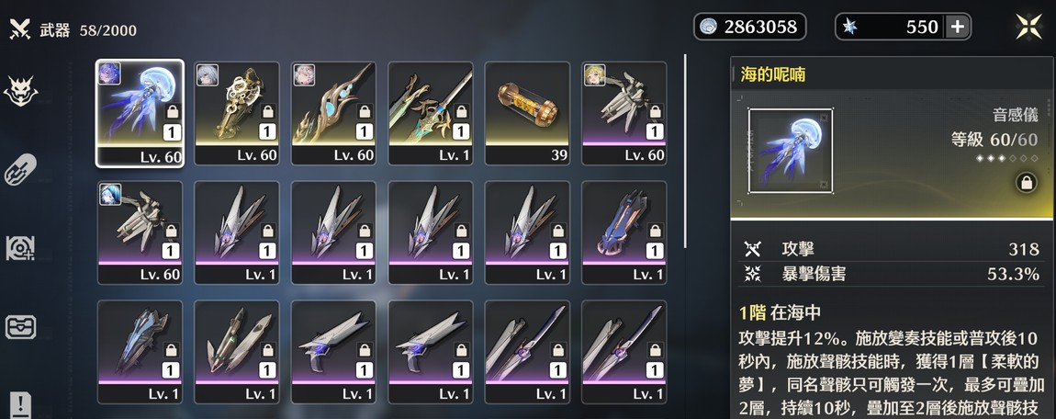Open the circular target icon sidebar tab
Viewport: 1056px width, 419px height.
point(20,248)
